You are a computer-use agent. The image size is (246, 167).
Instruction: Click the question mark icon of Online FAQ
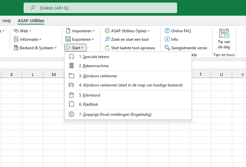click(x=167, y=31)
